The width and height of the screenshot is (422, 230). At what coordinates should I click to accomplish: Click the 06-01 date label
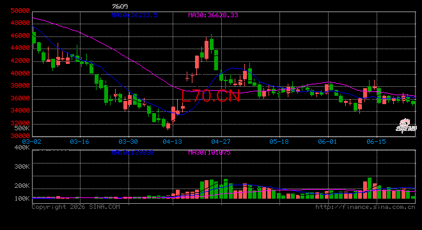coord(327,141)
